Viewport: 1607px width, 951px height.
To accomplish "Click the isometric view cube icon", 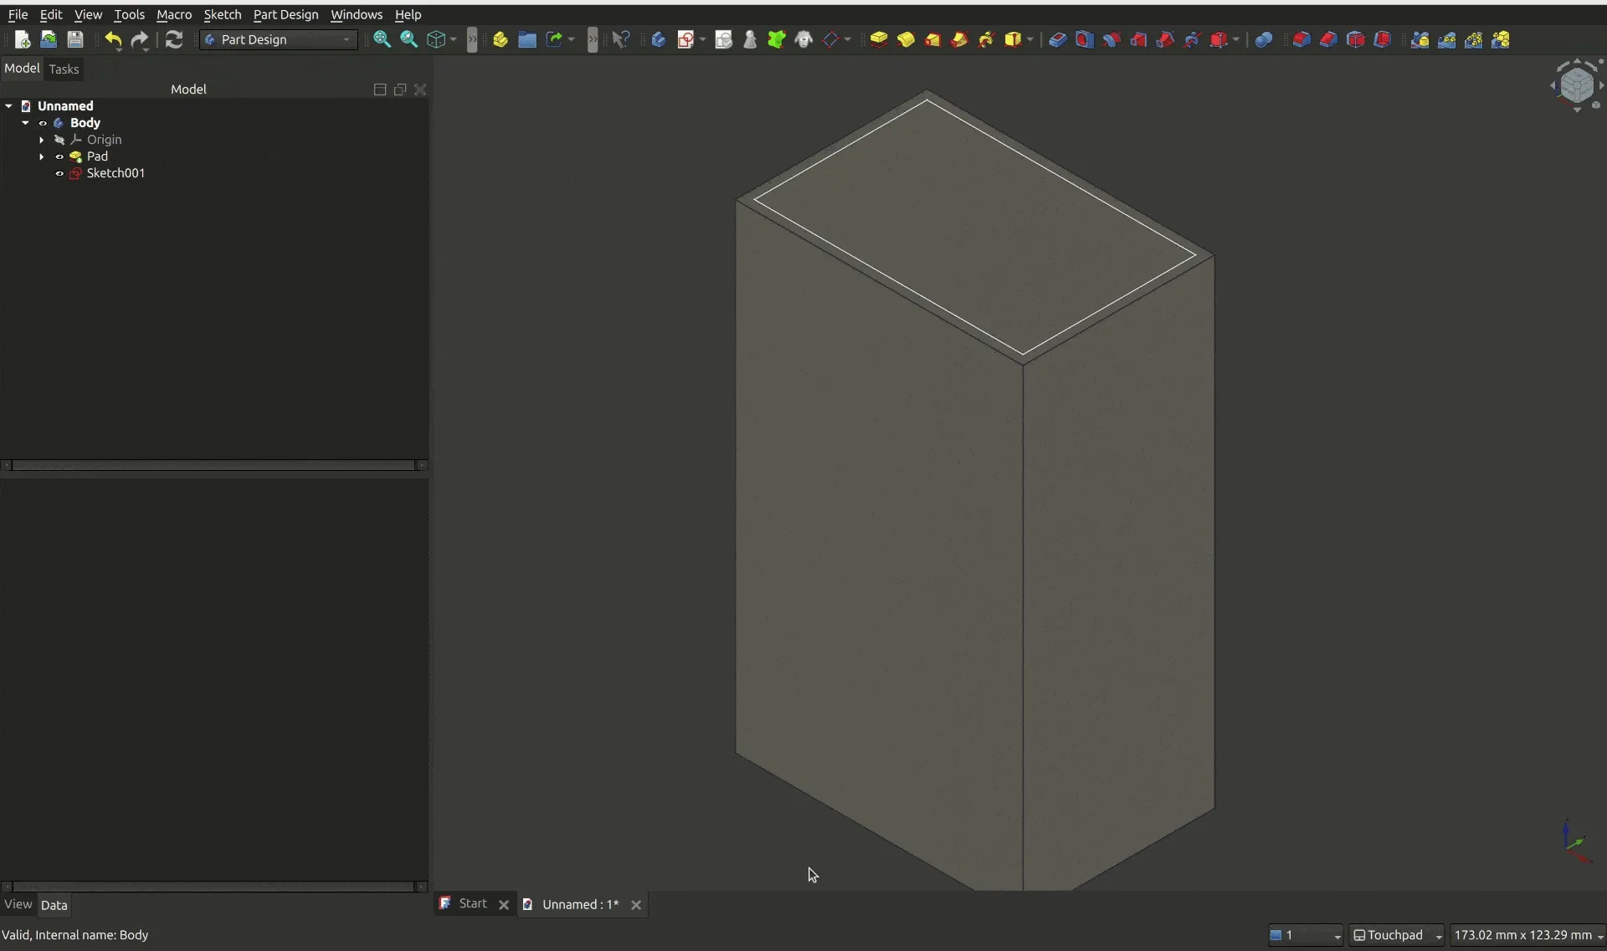I will [x=436, y=39].
